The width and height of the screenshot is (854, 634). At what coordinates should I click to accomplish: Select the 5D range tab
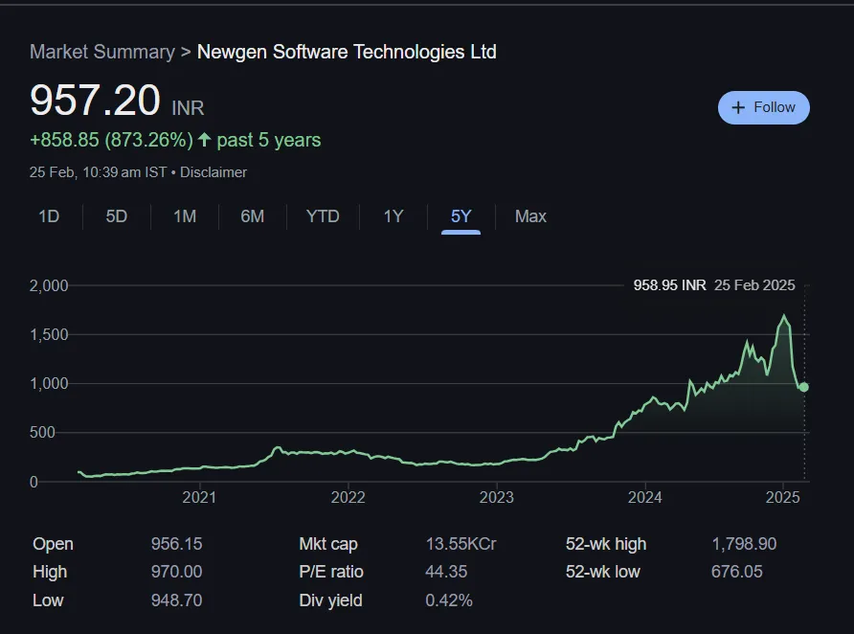coord(117,216)
